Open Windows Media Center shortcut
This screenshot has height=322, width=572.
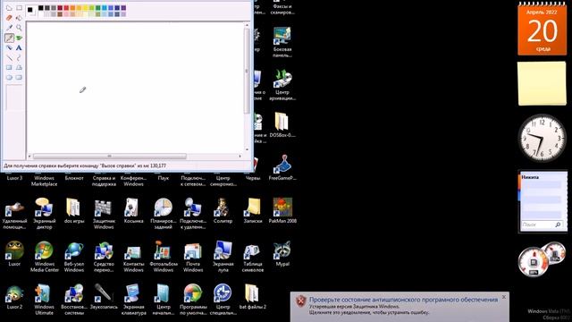(44, 257)
